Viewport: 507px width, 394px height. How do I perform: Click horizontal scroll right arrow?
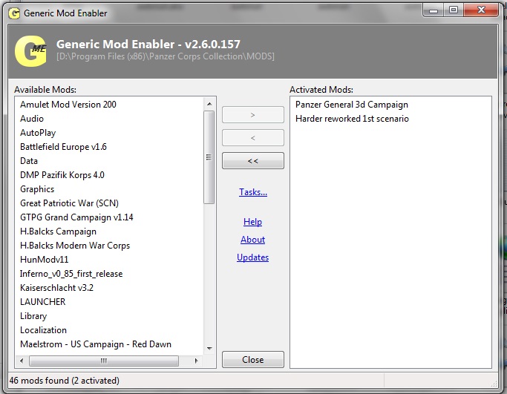coord(196,361)
